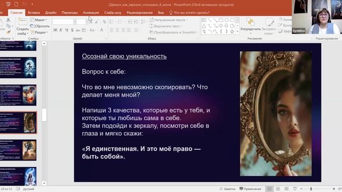Pick the five-point star shape
Viewport: 342px width, 192px height.
coord(232,31)
